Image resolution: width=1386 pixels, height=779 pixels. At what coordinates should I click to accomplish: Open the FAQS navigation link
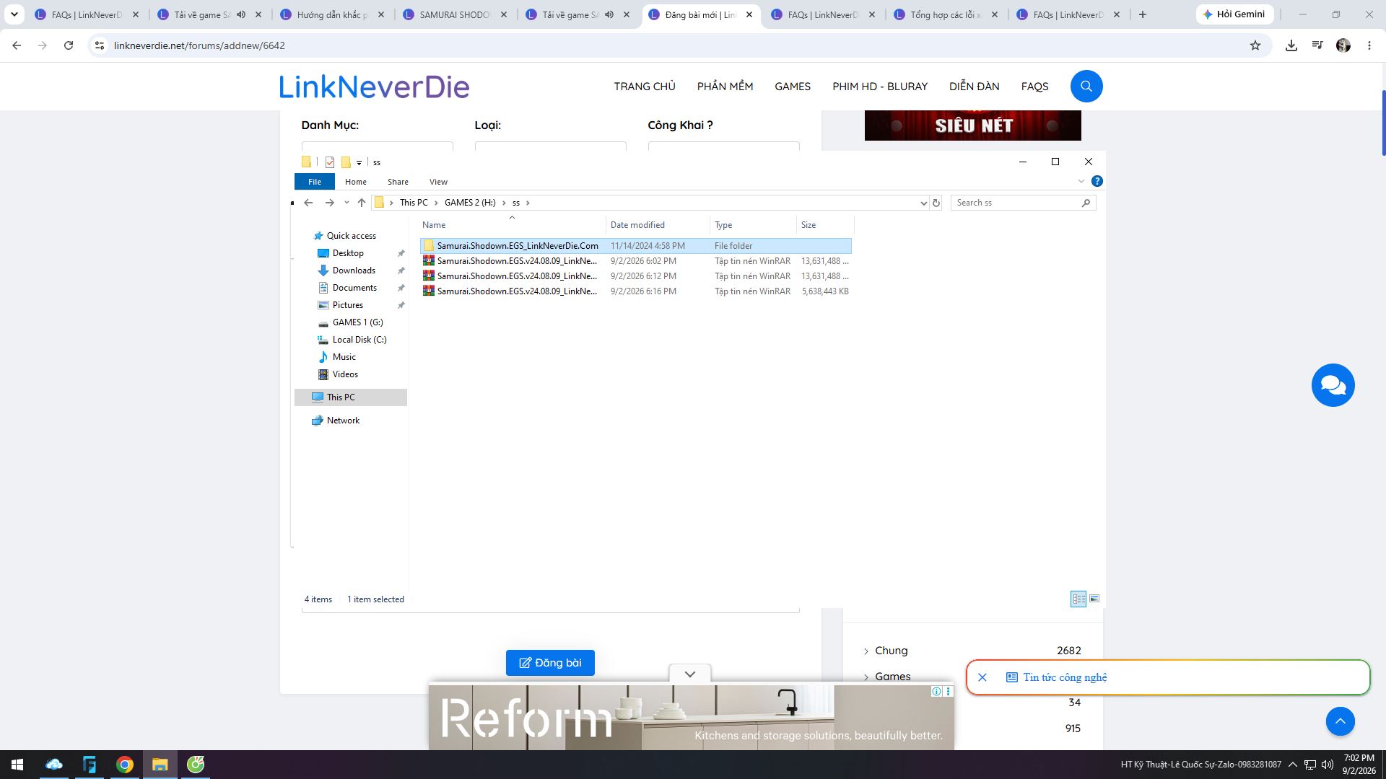[x=1034, y=87]
